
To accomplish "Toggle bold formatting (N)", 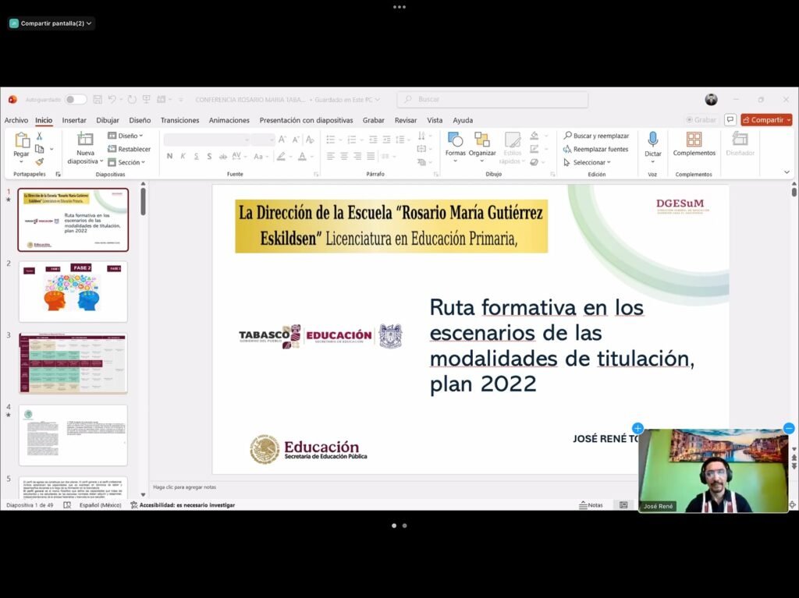I will pyautogui.click(x=169, y=156).
